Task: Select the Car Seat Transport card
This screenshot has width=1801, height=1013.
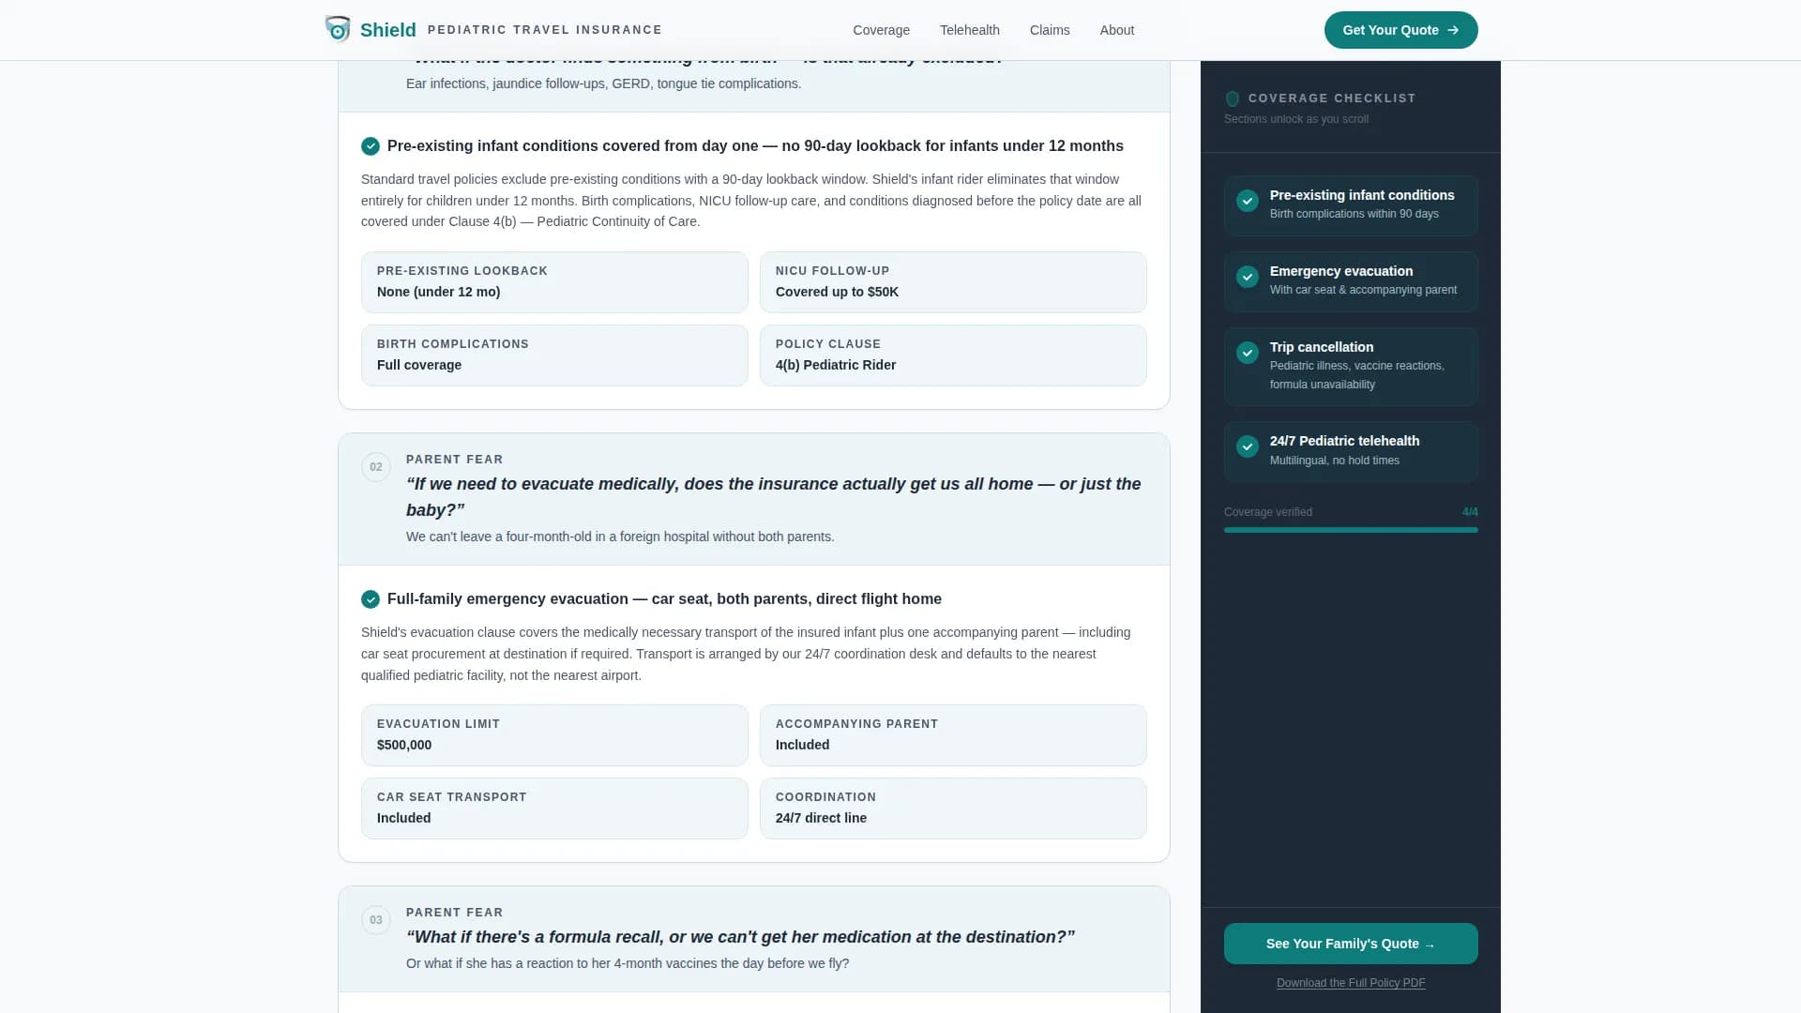Action: [x=554, y=809]
